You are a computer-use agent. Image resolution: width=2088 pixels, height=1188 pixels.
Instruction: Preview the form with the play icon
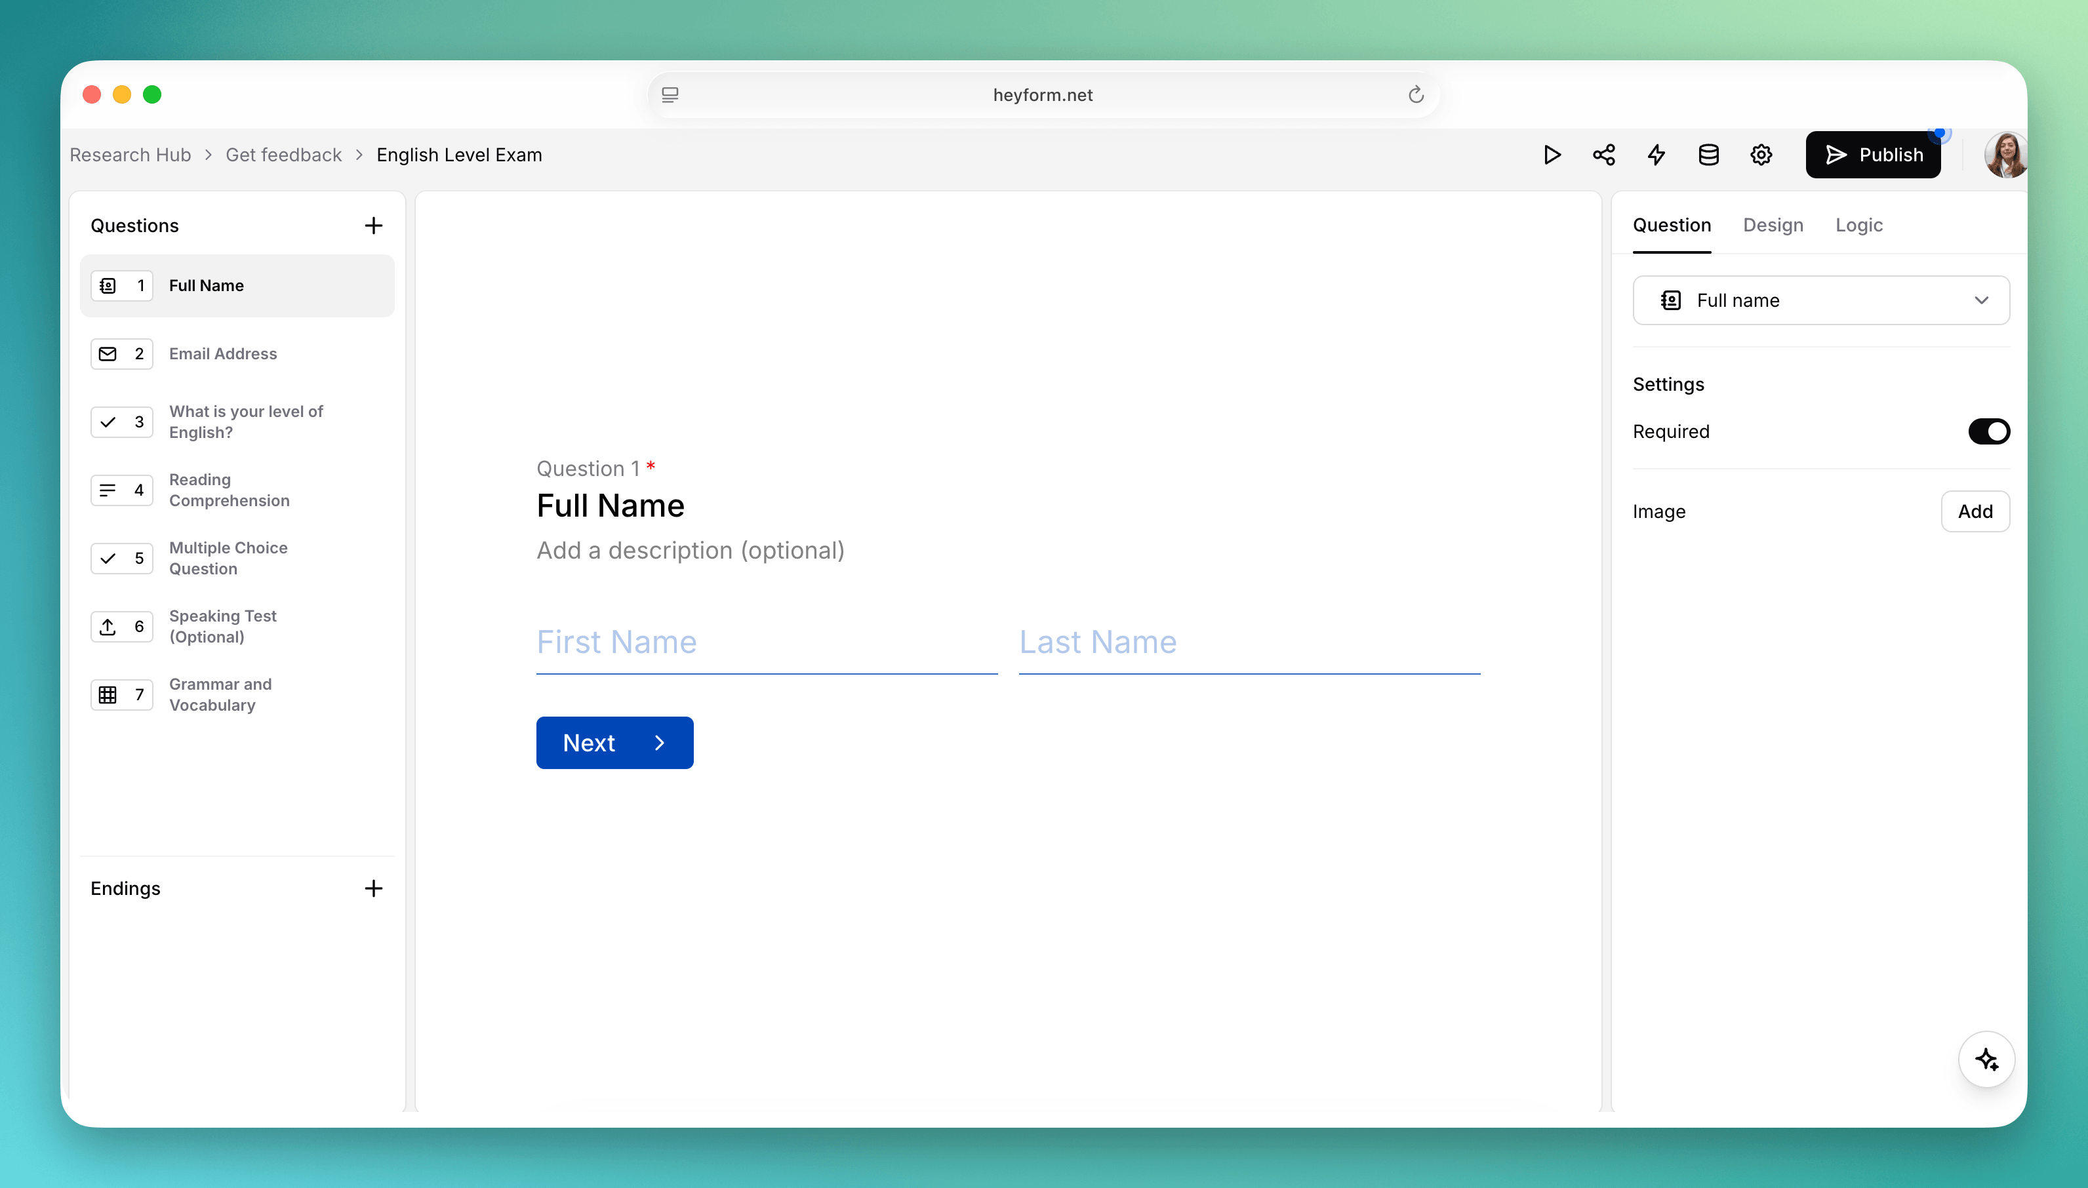1552,155
